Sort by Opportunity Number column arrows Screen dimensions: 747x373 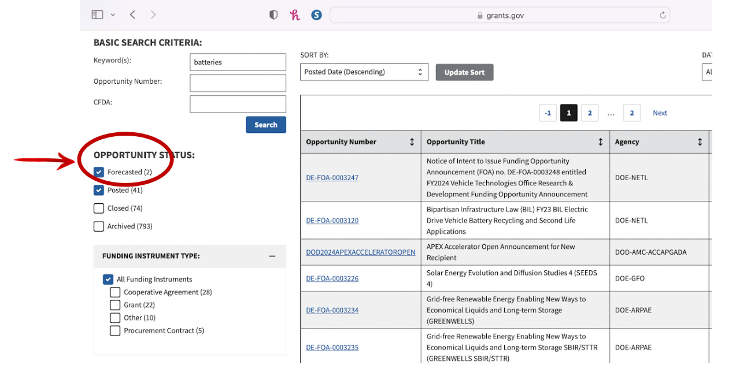tap(412, 142)
